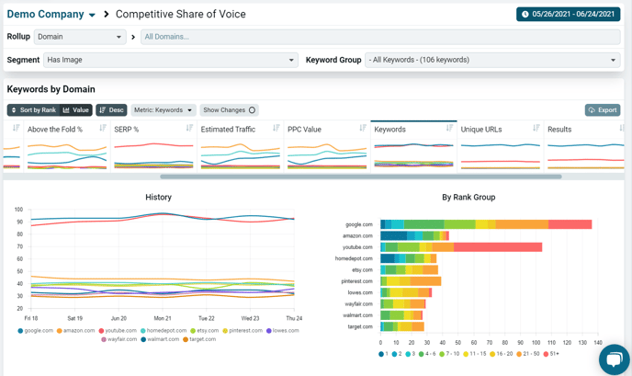Toggle rank 16 - 20 in rank legend
The image size is (632, 376).
[x=502, y=354]
